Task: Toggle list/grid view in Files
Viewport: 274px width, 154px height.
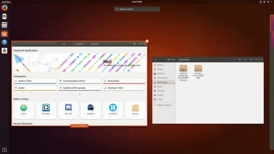Action: [245, 59]
